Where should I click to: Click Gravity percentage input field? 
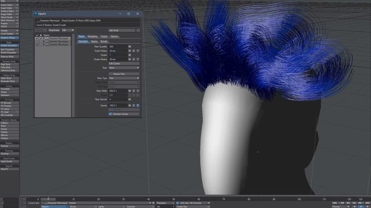coord(118,105)
